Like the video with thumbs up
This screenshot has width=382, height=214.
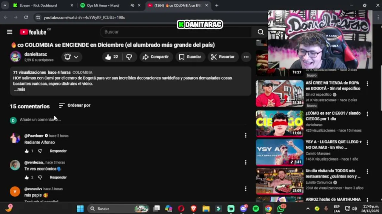click(112, 57)
